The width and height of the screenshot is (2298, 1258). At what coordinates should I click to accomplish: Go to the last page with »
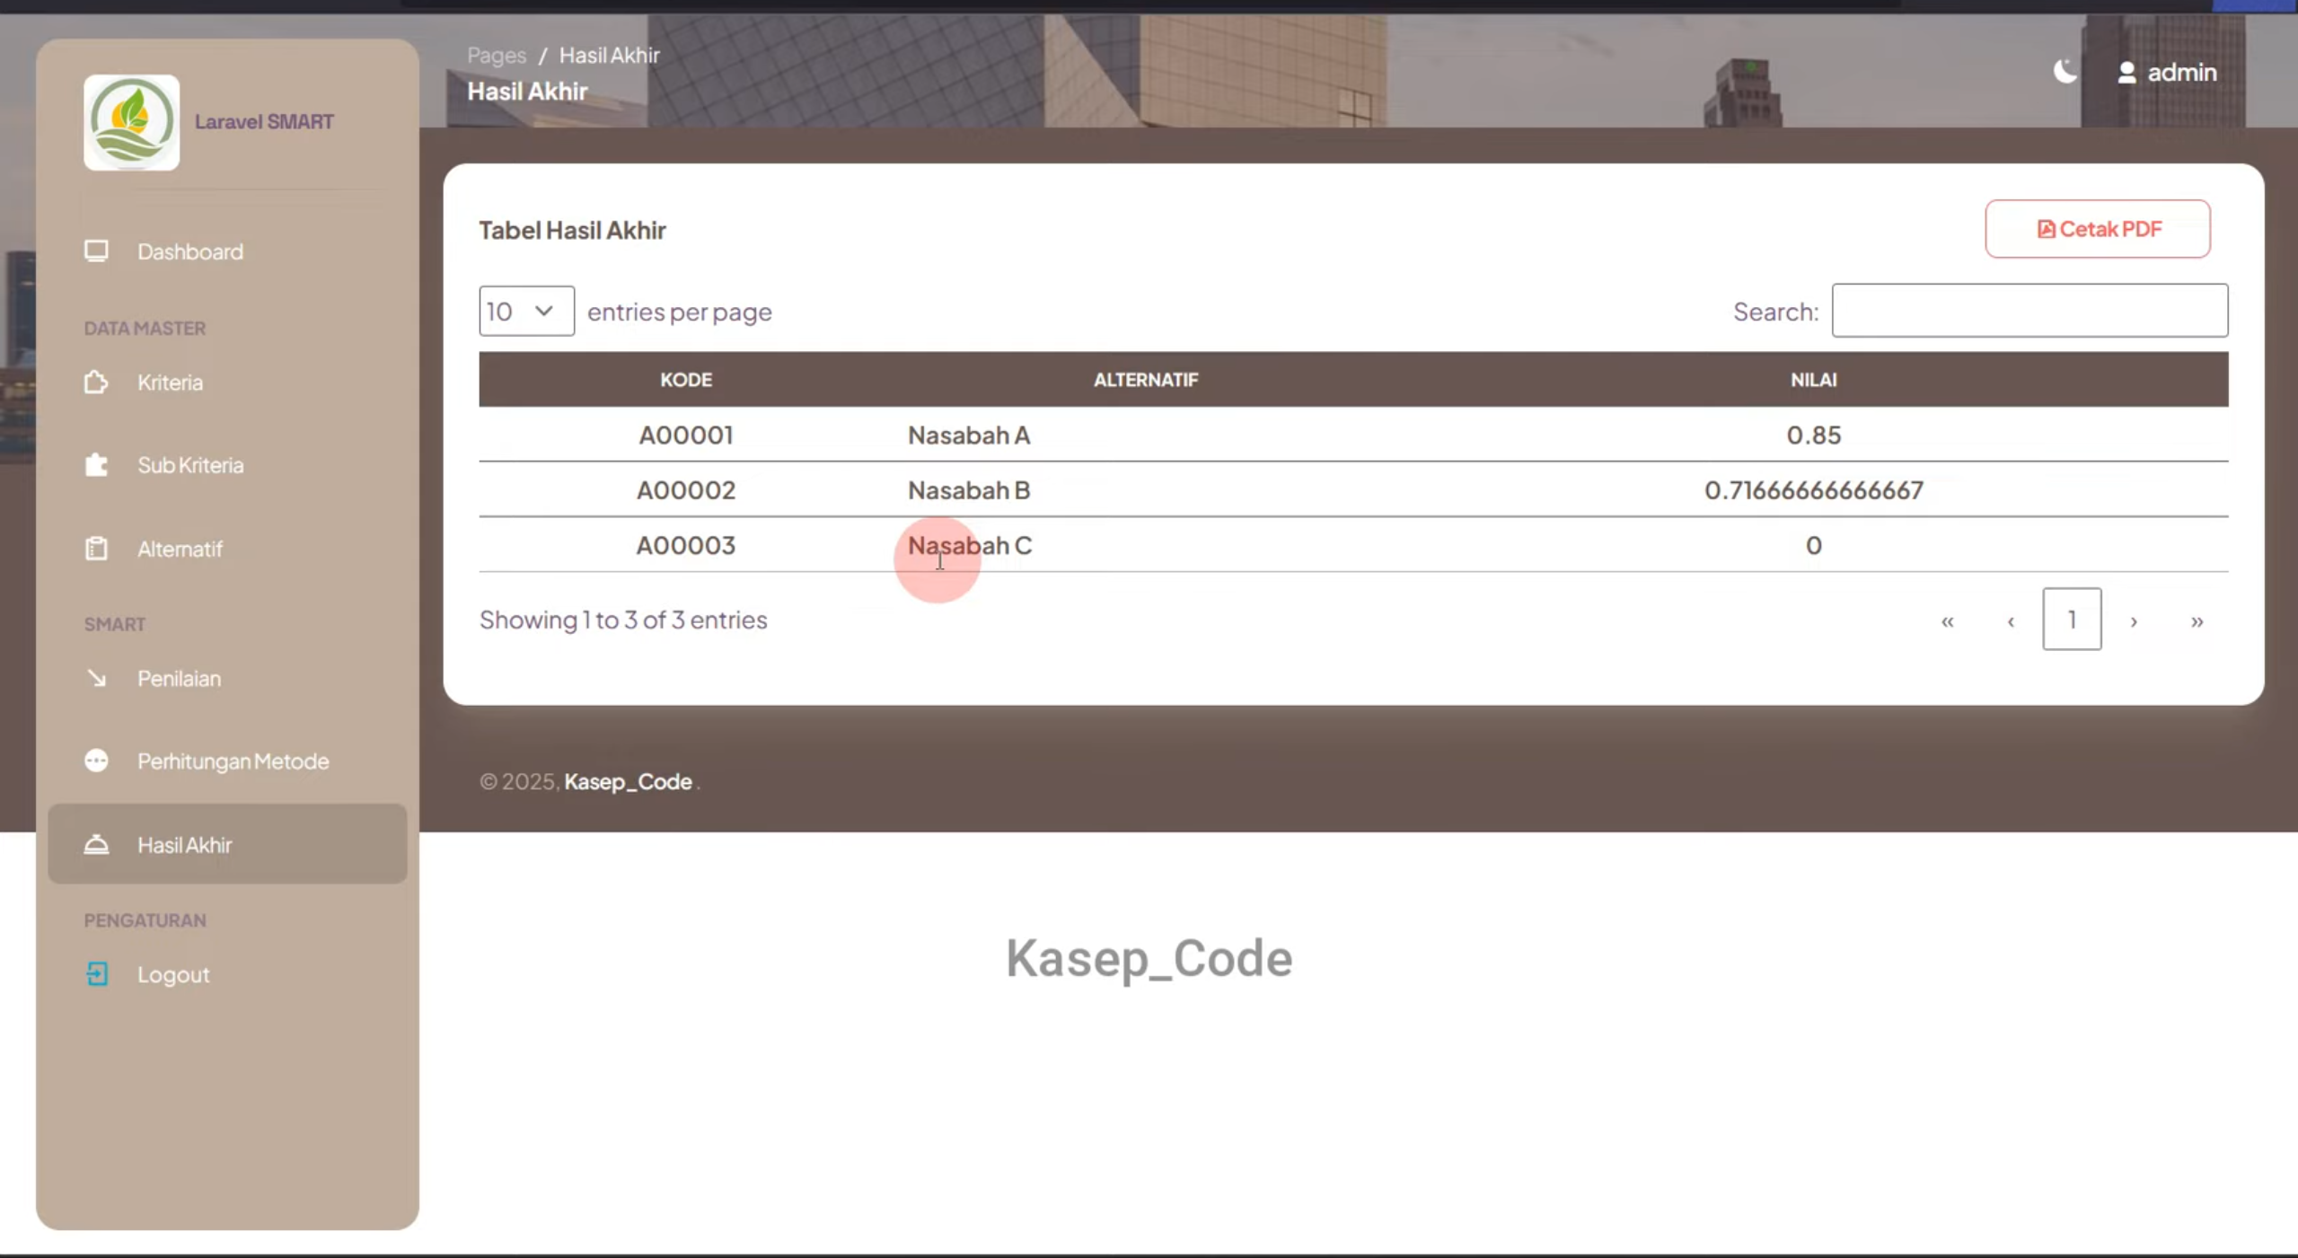2197,620
